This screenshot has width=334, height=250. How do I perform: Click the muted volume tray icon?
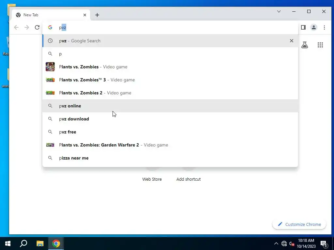(292, 243)
